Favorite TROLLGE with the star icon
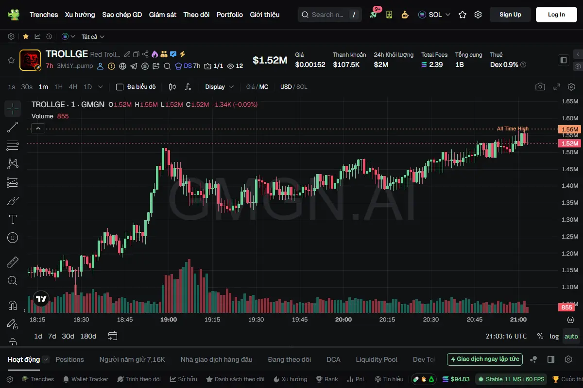This screenshot has width=583, height=388. click(x=11, y=60)
